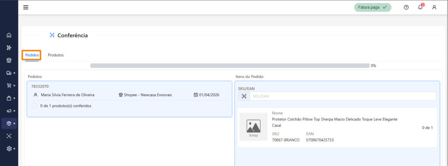The height and width of the screenshot is (166, 448).
Task: Open the integrations hub icon in sidebar
Action: [9, 48]
